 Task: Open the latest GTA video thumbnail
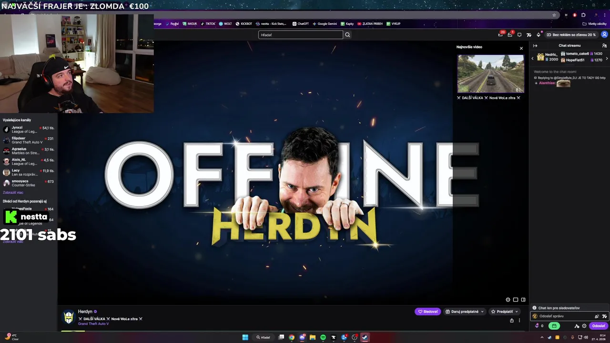click(x=490, y=73)
